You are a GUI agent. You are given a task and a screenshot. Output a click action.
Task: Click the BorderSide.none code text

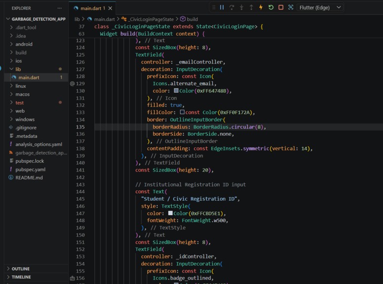(x=209, y=134)
